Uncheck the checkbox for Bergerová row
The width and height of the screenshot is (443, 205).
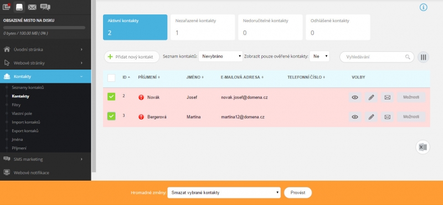click(111, 116)
